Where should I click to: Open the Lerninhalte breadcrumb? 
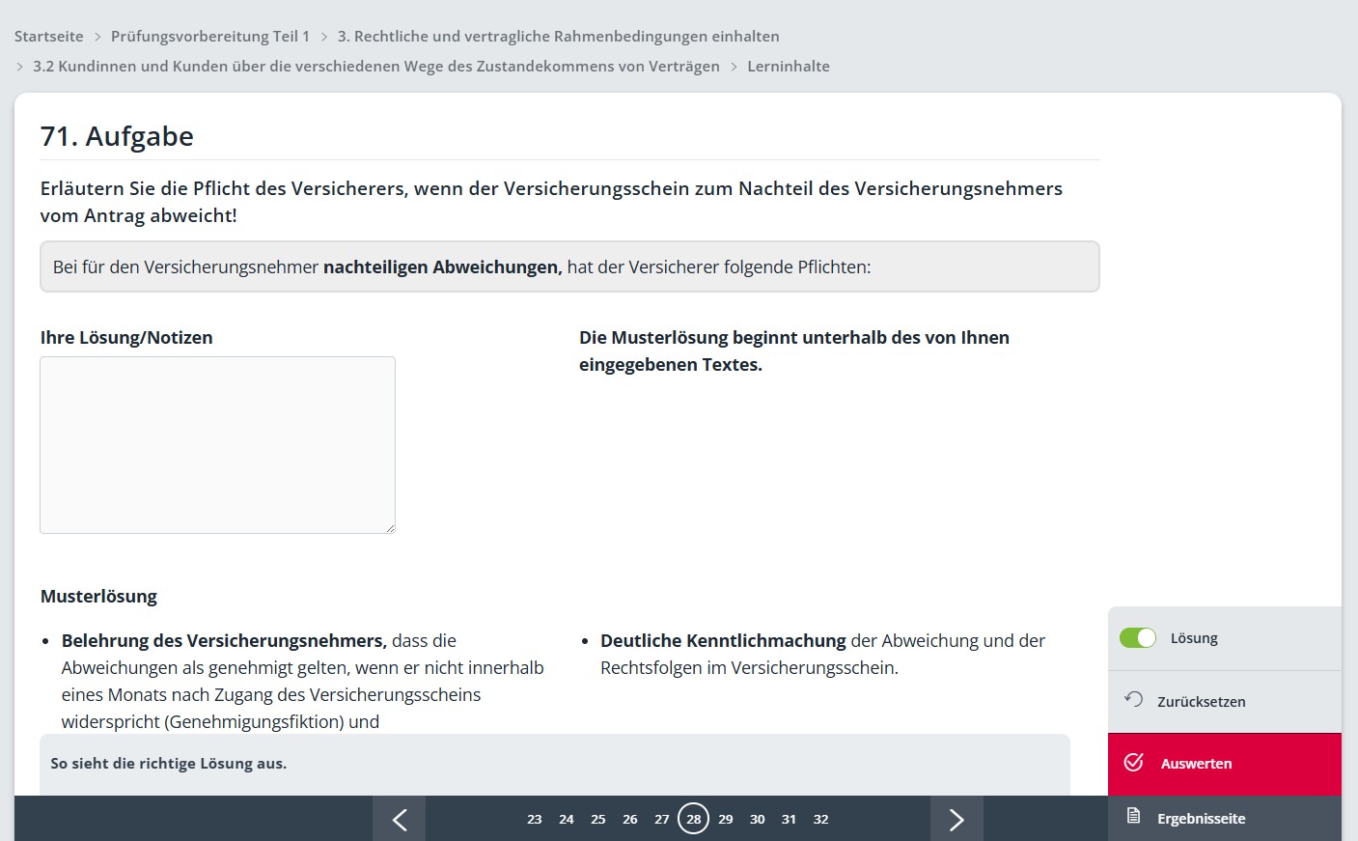[789, 66]
